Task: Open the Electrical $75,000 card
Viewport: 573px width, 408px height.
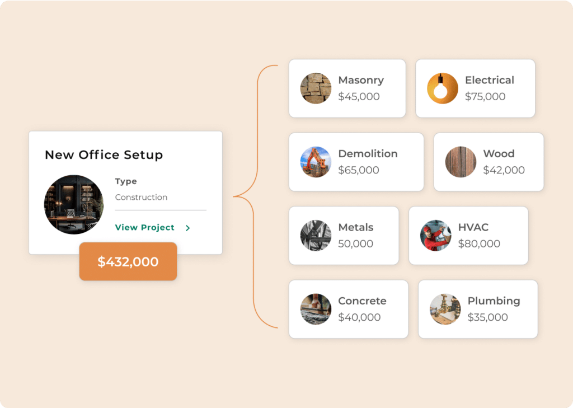Action: 475,88
